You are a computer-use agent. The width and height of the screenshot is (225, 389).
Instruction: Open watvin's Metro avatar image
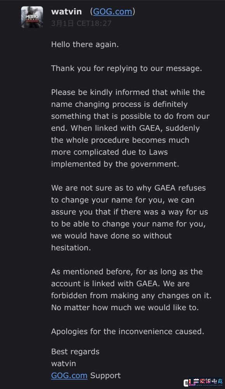click(x=32, y=17)
